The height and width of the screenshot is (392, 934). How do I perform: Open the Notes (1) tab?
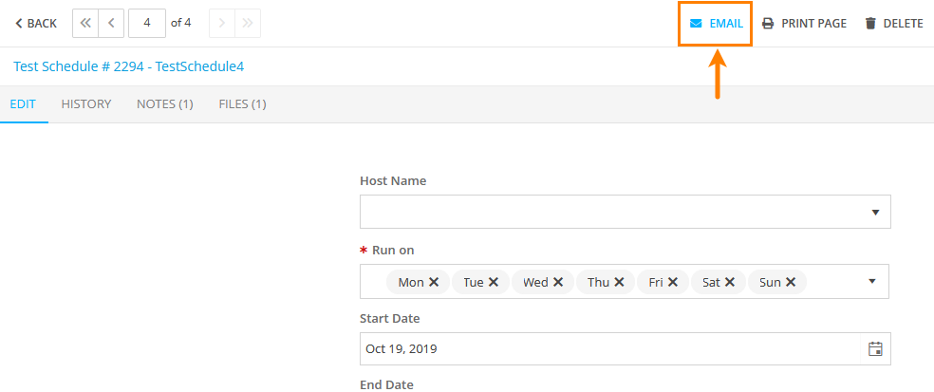click(165, 103)
